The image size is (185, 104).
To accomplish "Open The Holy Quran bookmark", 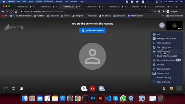I will tap(135, 16).
